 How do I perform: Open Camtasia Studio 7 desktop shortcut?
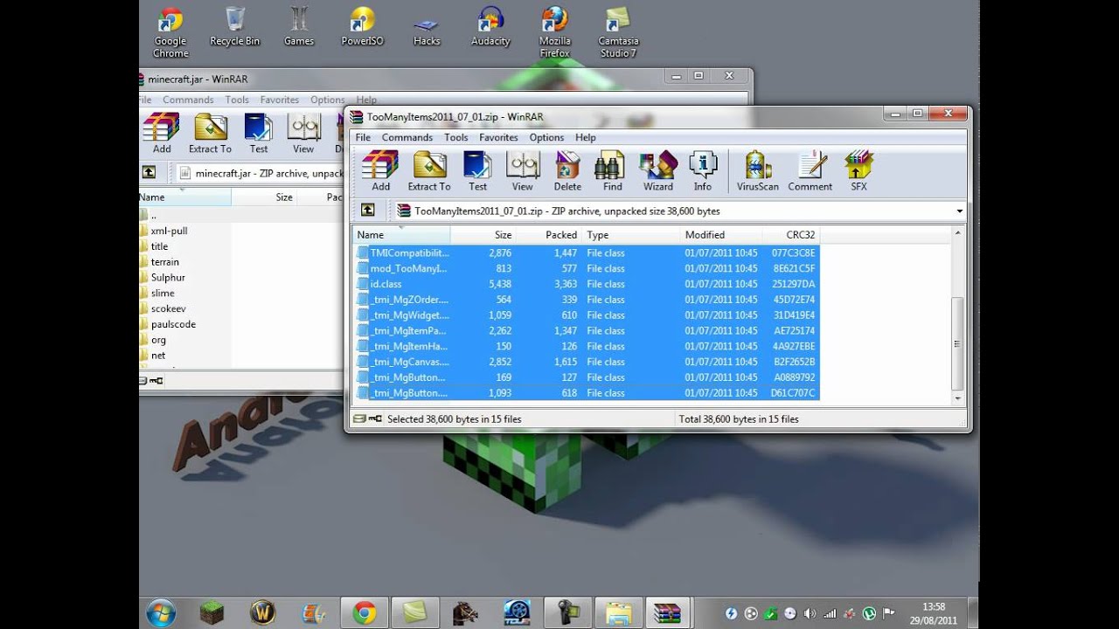coord(618,32)
